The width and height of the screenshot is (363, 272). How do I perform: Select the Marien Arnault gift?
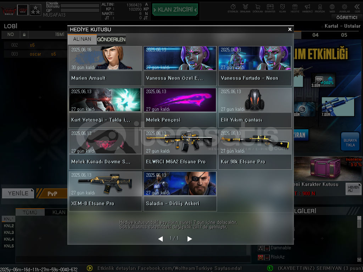coord(105,66)
